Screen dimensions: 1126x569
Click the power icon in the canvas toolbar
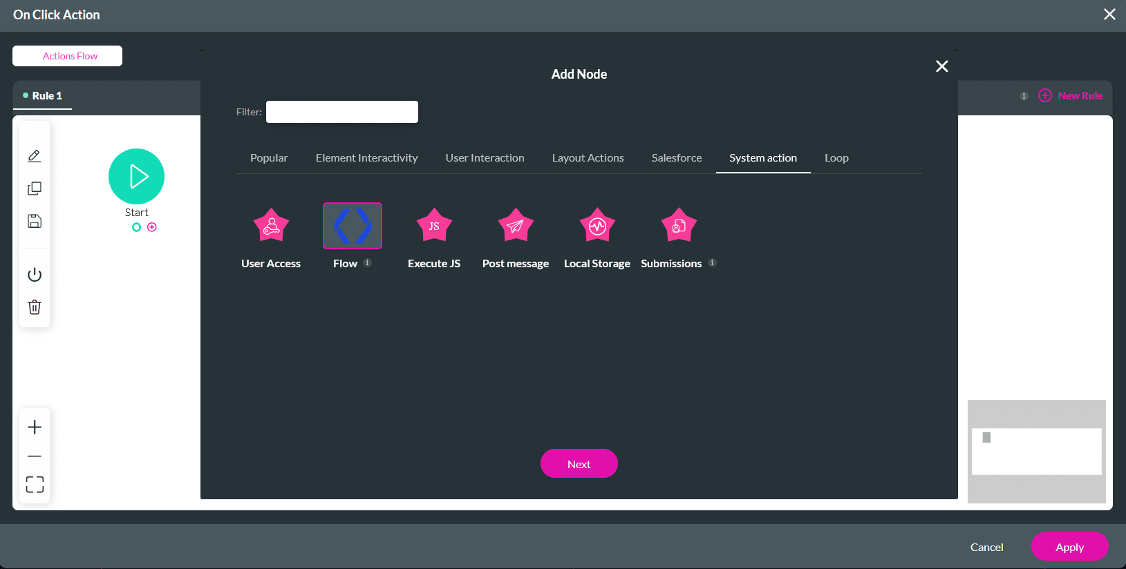pyautogui.click(x=35, y=275)
